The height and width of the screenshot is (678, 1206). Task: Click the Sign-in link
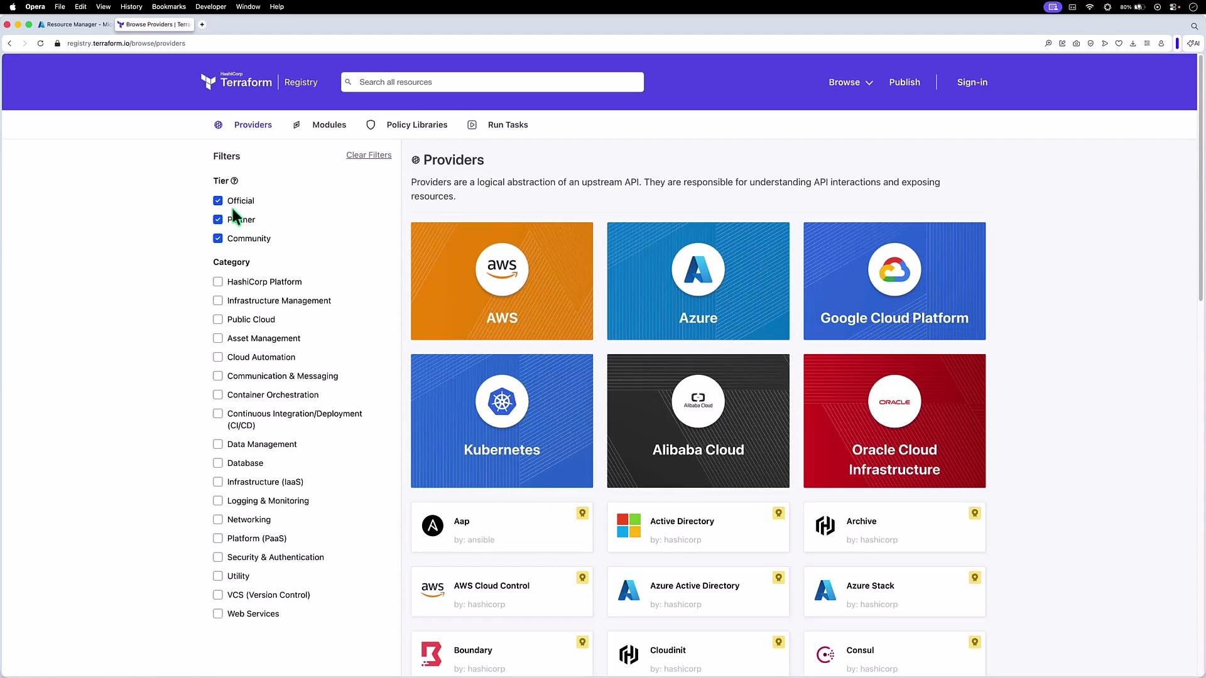(972, 82)
